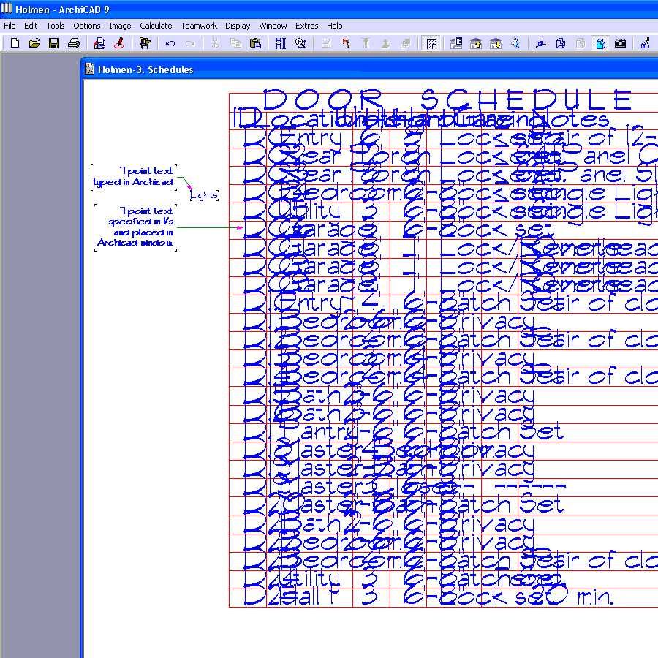Select the 'DOOR SCHEDULE' heading text
Screen dimensions: 658x658
447,100
